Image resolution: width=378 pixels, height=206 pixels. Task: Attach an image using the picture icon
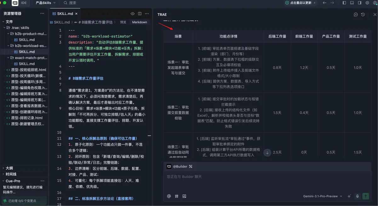184,196
